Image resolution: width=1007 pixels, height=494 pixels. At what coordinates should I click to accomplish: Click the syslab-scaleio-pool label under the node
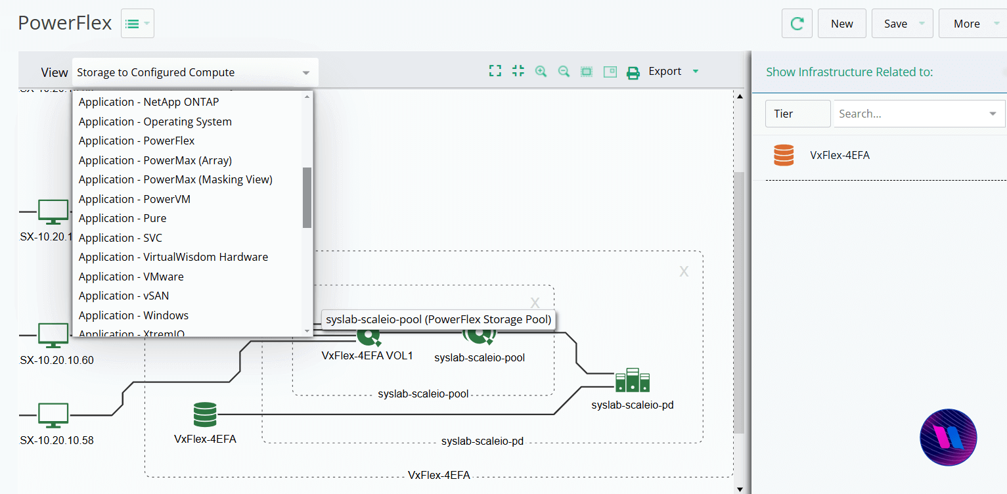point(480,358)
